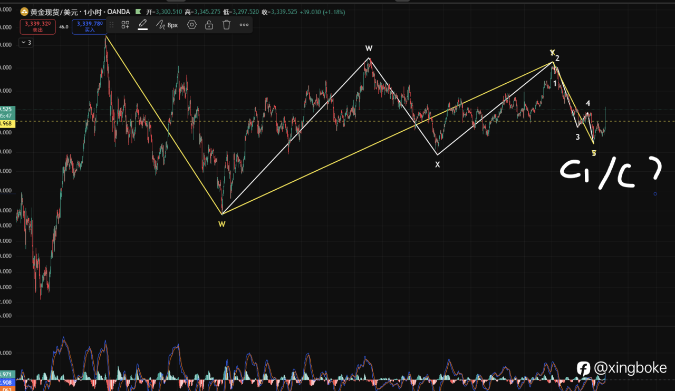
Task: Grab the floating toolbar's dotted handle
Action: coord(111,25)
